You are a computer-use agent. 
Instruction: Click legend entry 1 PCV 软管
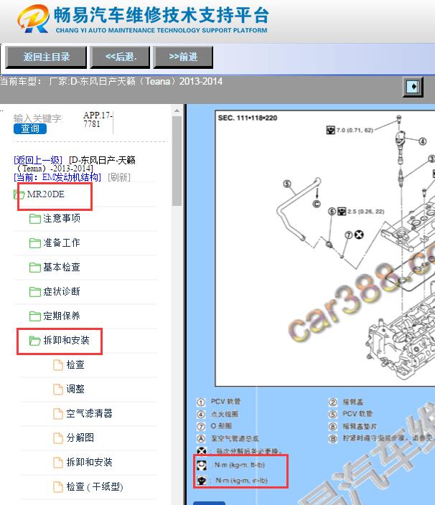tap(219, 402)
